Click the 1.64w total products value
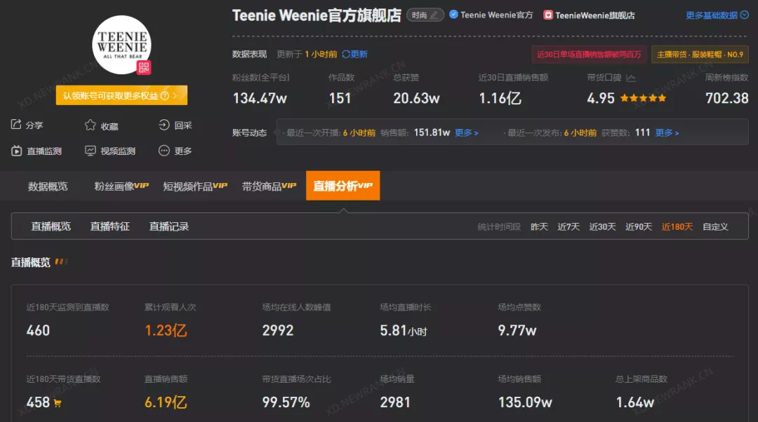Screen dimensions: 758x422 pos(634,402)
